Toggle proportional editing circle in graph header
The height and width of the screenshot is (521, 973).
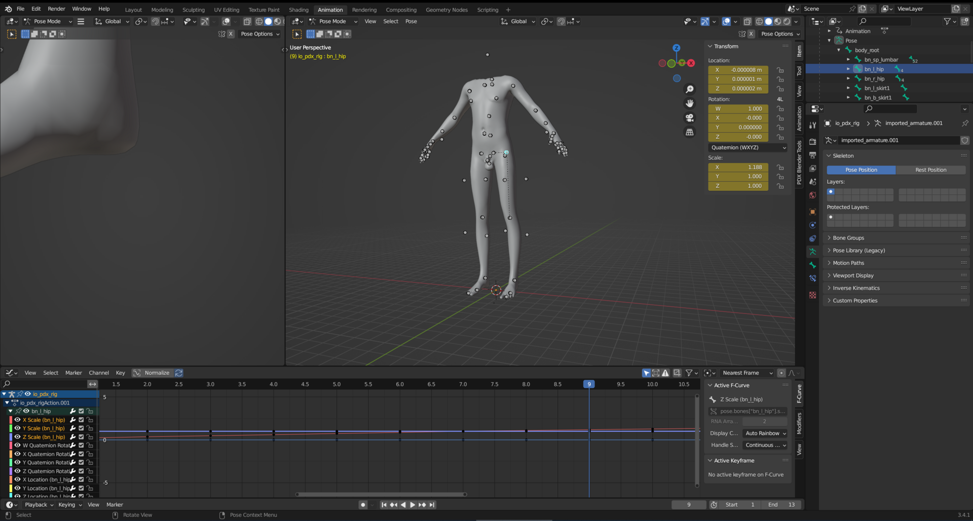(x=781, y=373)
